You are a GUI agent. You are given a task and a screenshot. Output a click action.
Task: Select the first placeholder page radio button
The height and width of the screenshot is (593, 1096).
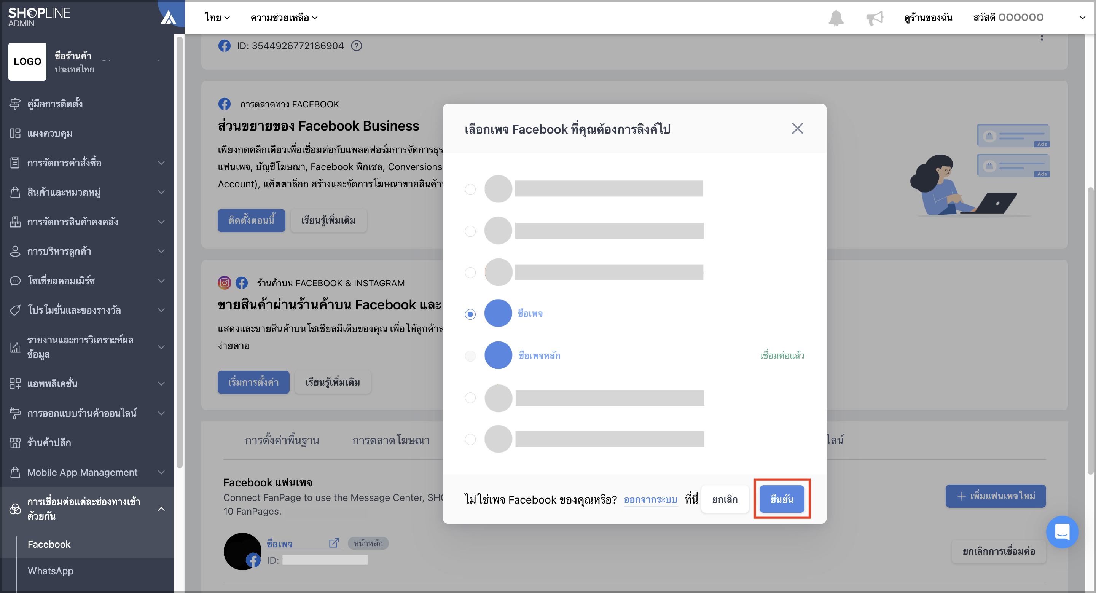470,189
